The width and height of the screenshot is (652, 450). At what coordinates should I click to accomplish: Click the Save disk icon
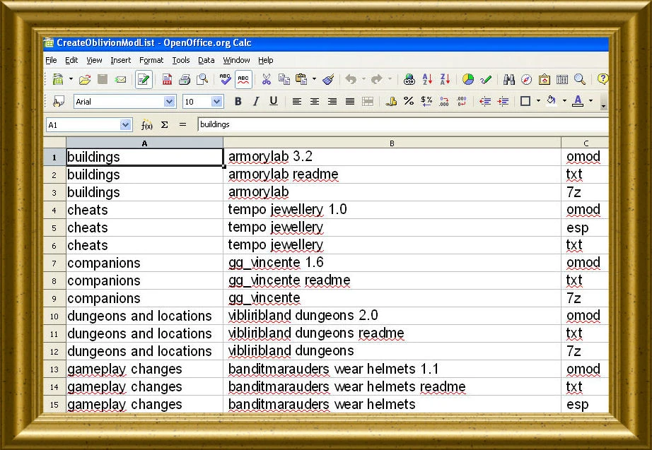[103, 79]
